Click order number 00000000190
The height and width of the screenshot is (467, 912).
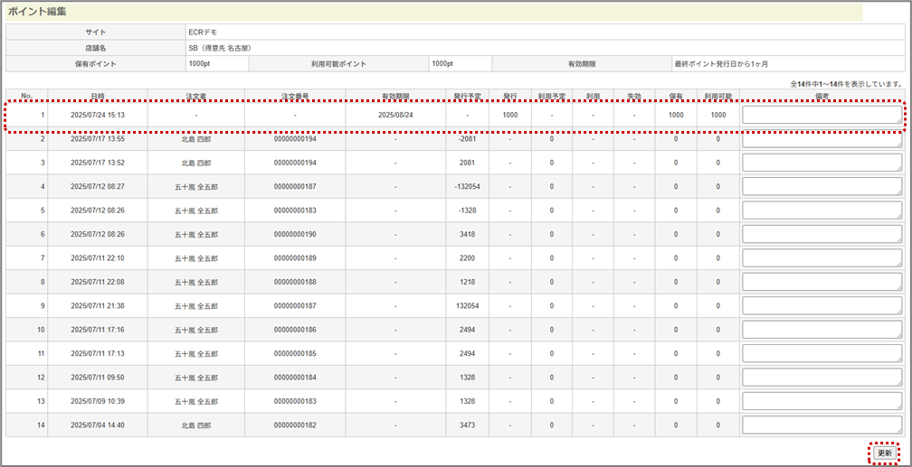pos(295,234)
